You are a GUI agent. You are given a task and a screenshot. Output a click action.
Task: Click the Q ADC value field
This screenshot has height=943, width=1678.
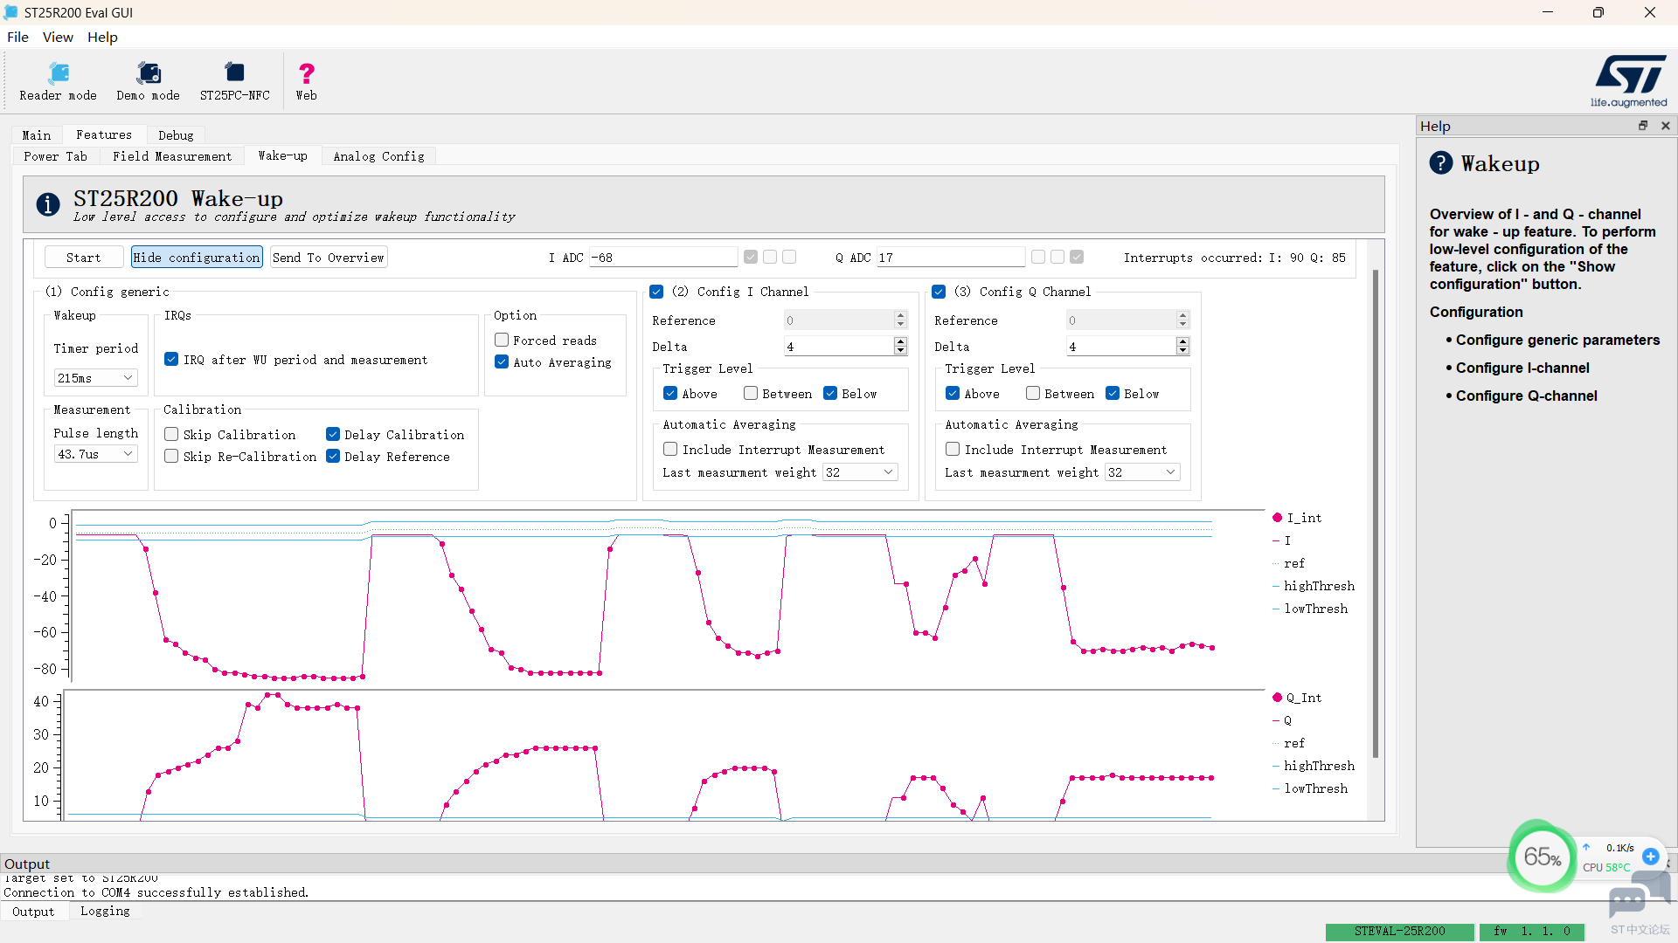click(951, 258)
